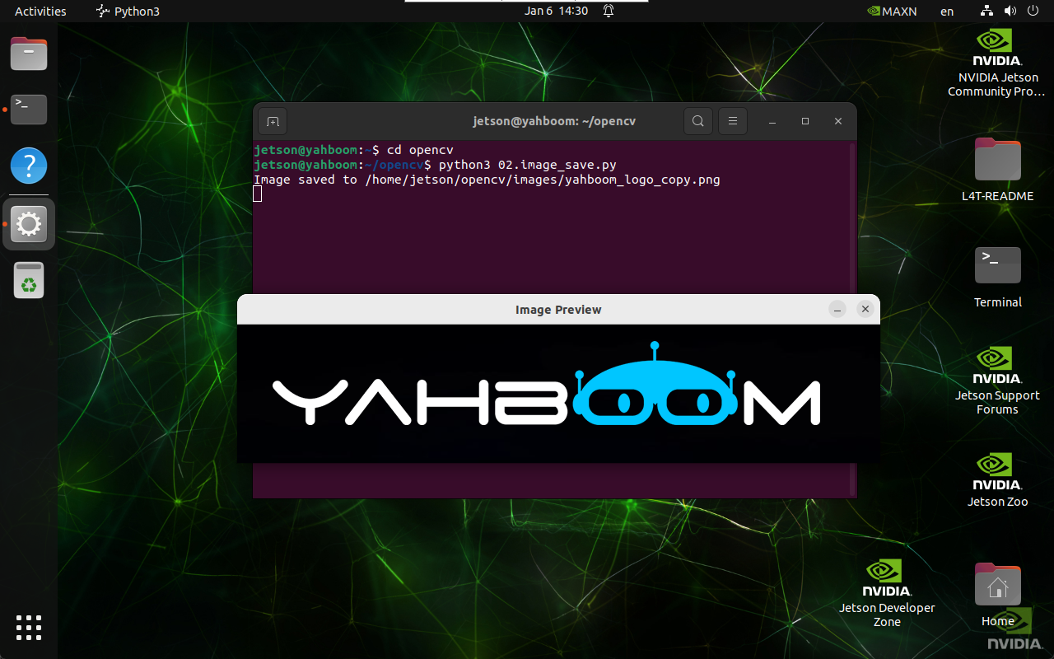Image resolution: width=1054 pixels, height=659 pixels.
Task: Open the clock and calendar panel
Action: coord(557,11)
